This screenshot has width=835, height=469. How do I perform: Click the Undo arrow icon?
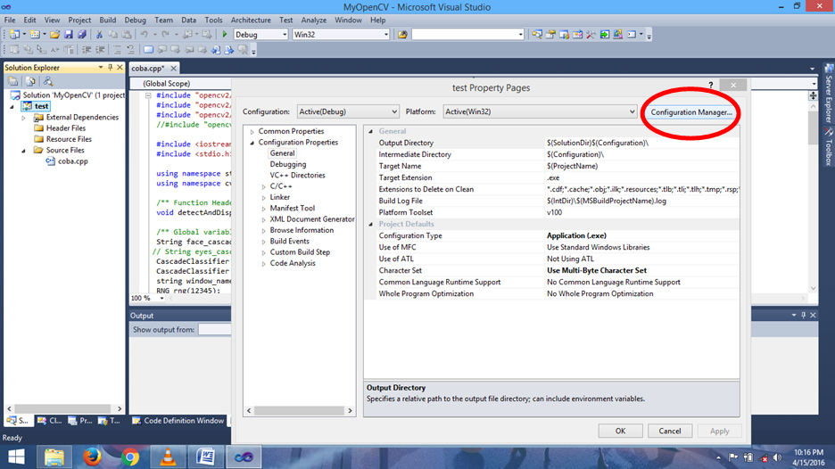pos(144,35)
